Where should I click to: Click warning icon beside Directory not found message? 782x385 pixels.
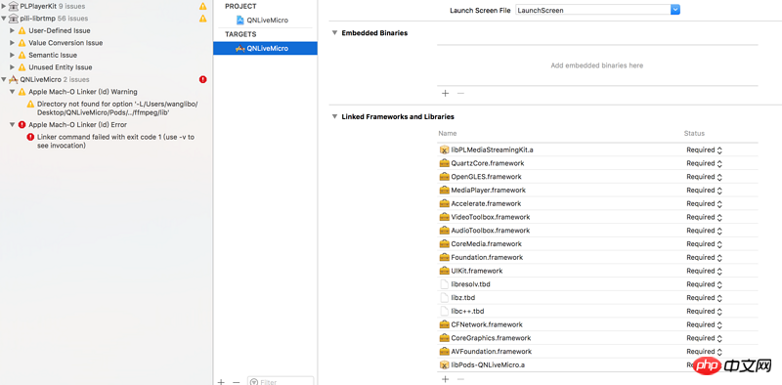31,105
